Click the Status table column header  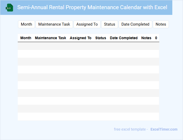click(x=101, y=38)
